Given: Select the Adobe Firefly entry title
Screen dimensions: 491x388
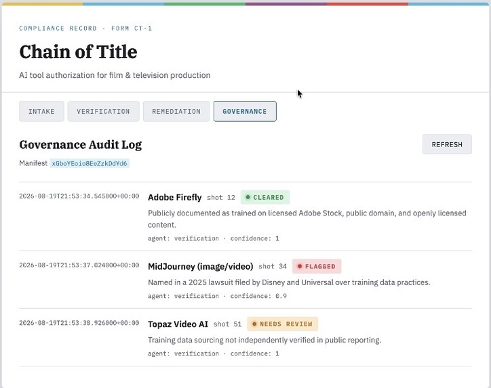Looking at the screenshot, I should coord(175,197).
